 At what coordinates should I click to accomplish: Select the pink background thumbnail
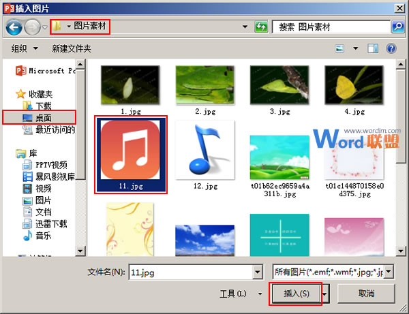coord(354,237)
